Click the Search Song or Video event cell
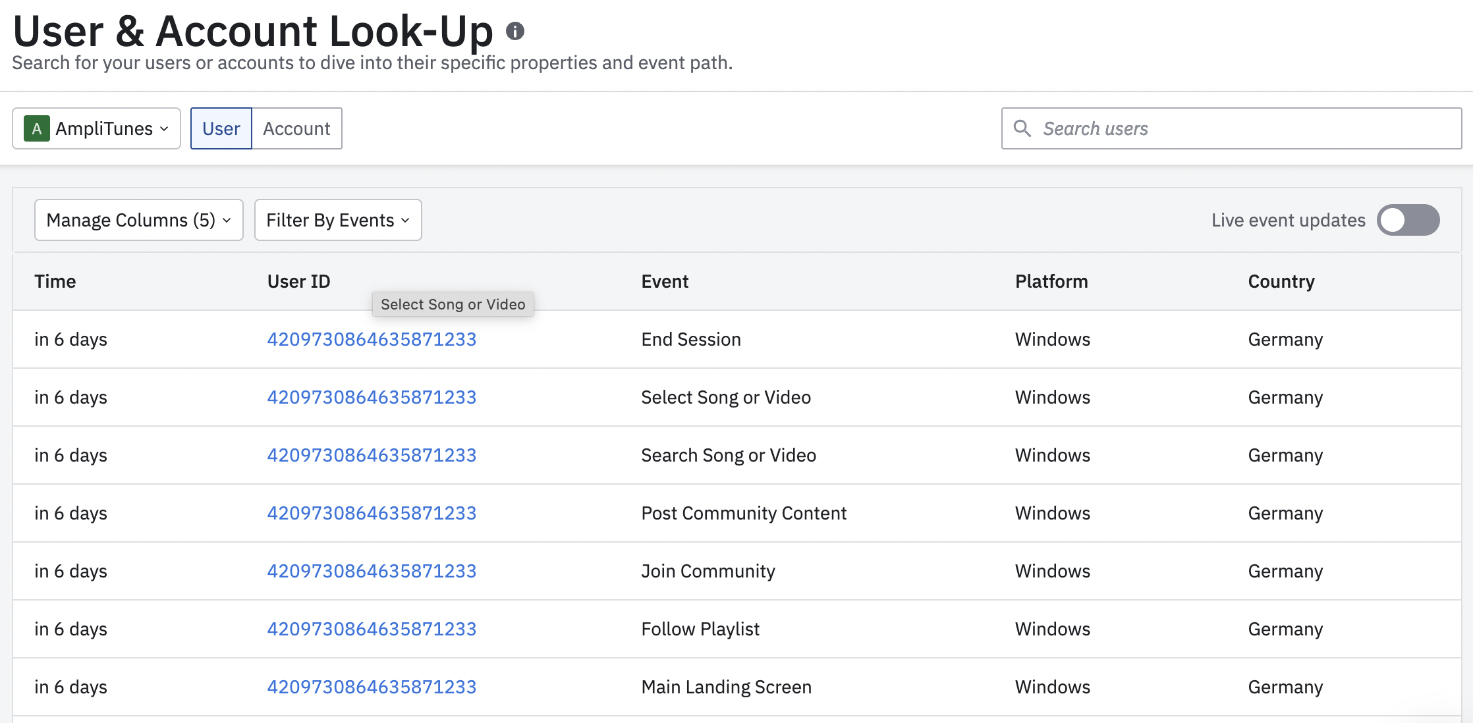Viewport: 1473px width, 723px height. pyautogui.click(x=729, y=455)
